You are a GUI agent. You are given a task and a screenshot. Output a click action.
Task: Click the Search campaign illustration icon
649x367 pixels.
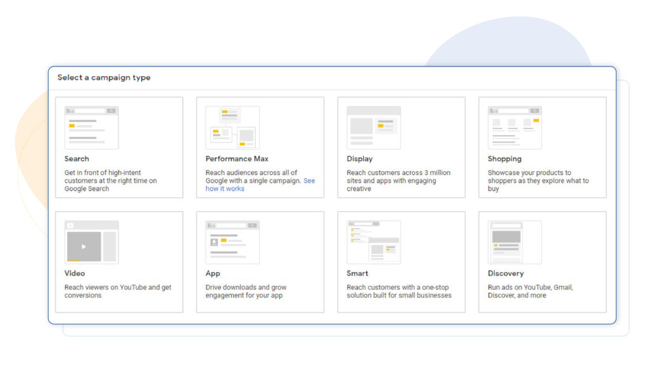[91, 127]
